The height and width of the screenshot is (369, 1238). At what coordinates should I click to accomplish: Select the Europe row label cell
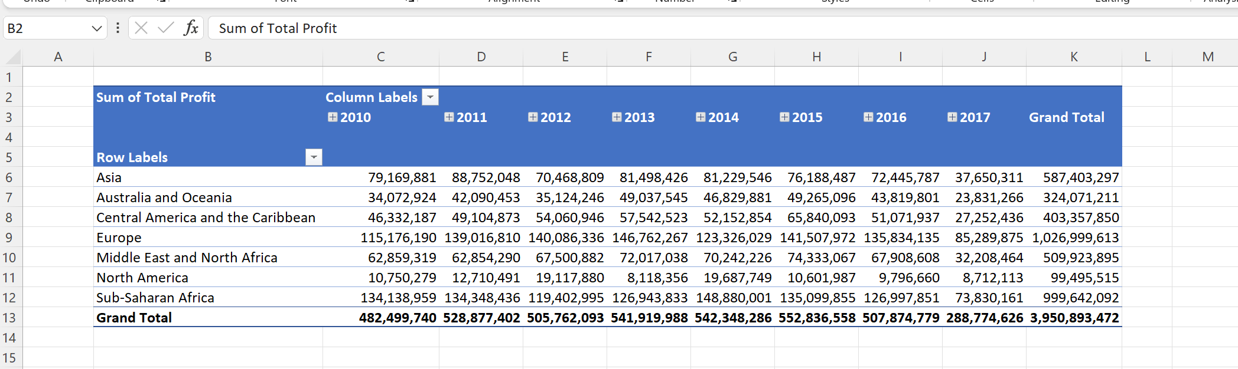pos(208,238)
